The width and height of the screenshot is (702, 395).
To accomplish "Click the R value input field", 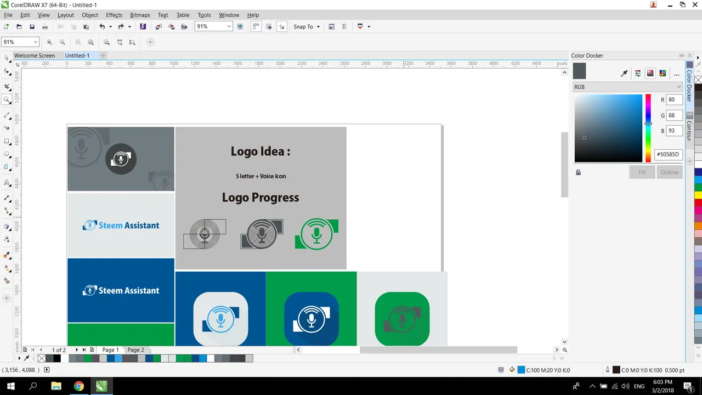I will pyautogui.click(x=675, y=100).
